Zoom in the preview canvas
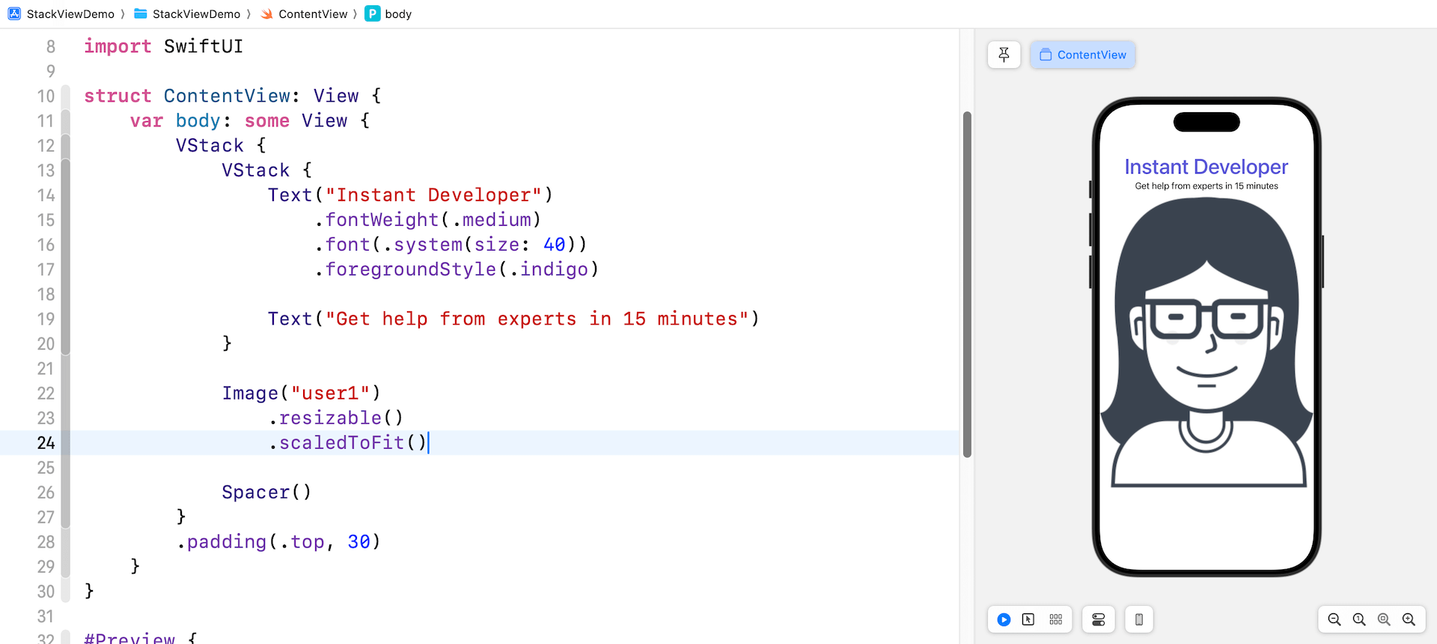Screen dimensions: 1437x644 coord(1409,619)
